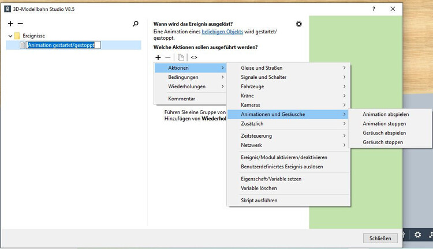Open Animationen und Geräusche submenu
The width and height of the screenshot is (433, 249).
288,114
